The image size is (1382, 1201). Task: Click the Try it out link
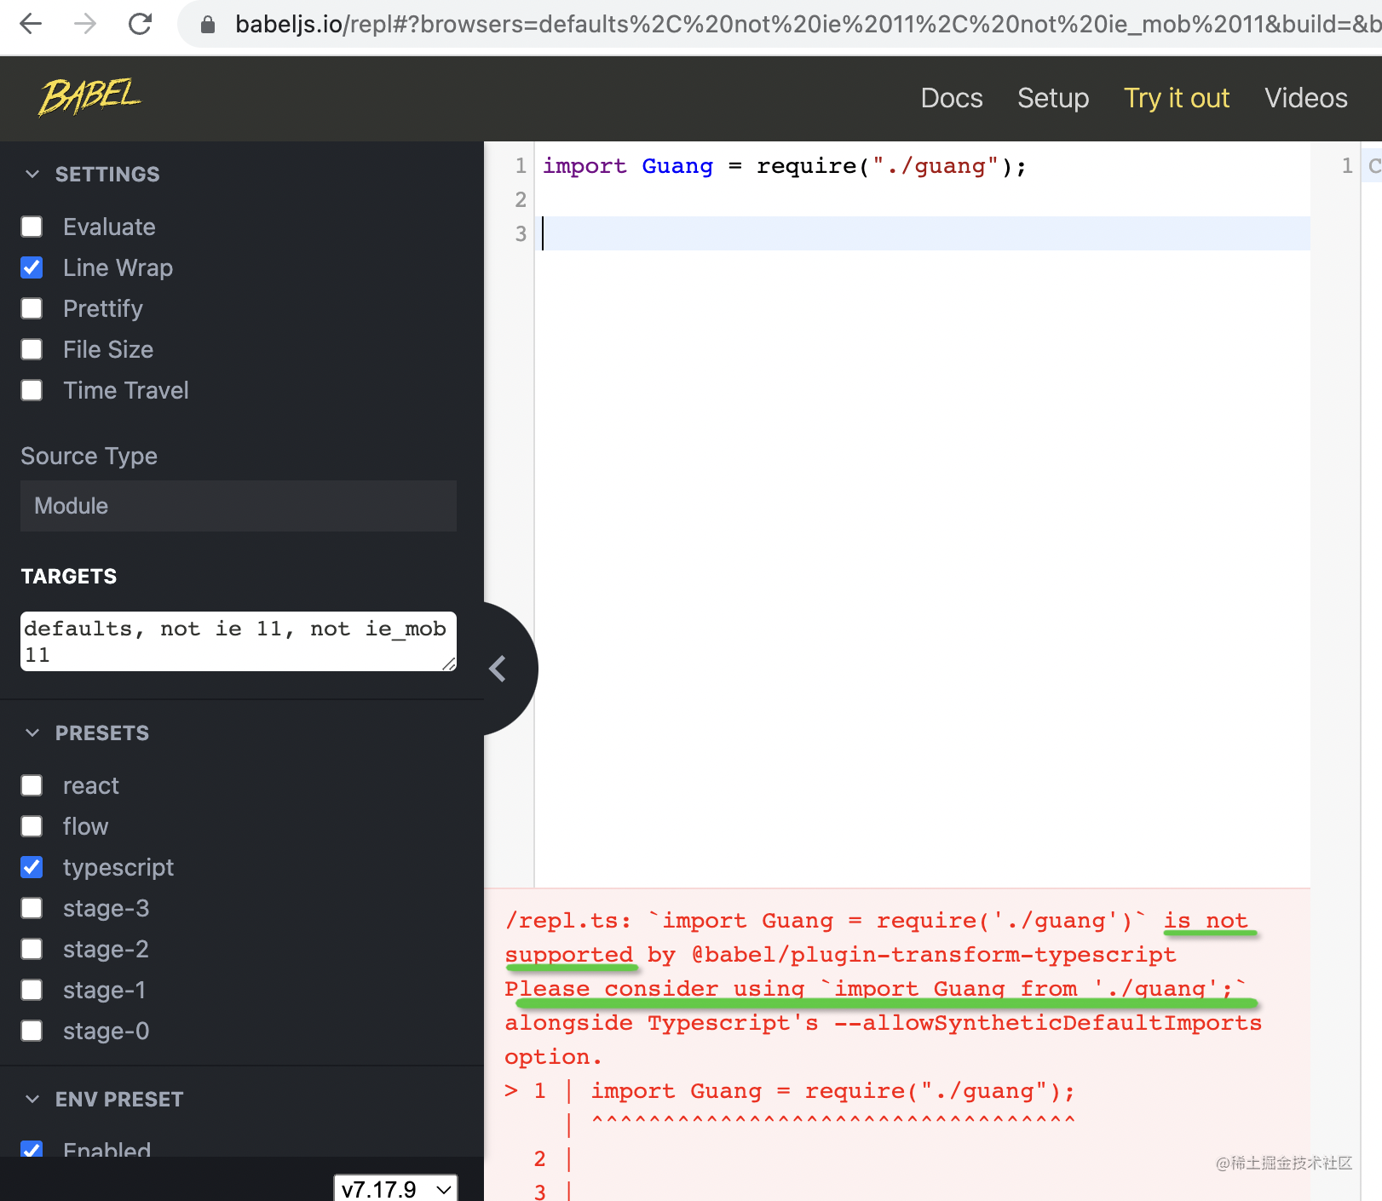[1176, 98]
